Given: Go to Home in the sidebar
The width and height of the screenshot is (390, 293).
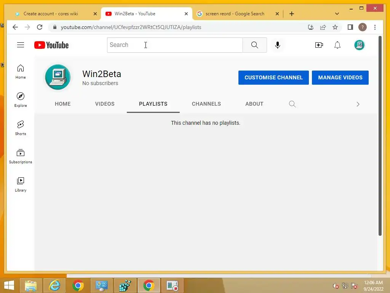Looking at the screenshot, I should pyautogui.click(x=21, y=72).
